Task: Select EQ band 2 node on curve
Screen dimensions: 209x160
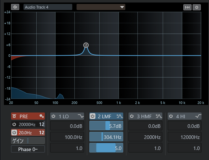Action: pos(86,45)
